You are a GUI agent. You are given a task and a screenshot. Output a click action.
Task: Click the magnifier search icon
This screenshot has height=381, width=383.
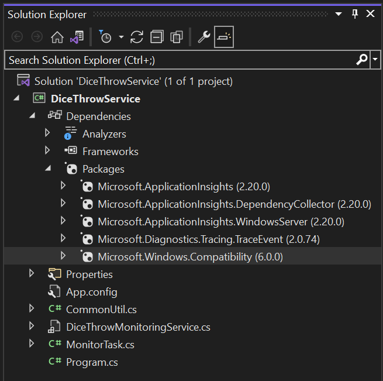(362, 60)
